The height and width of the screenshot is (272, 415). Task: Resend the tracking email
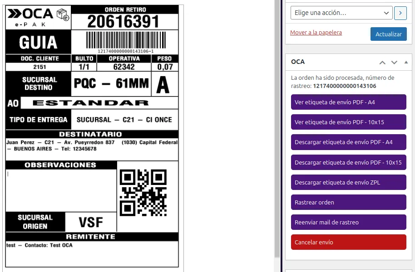pyautogui.click(x=348, y=222)
